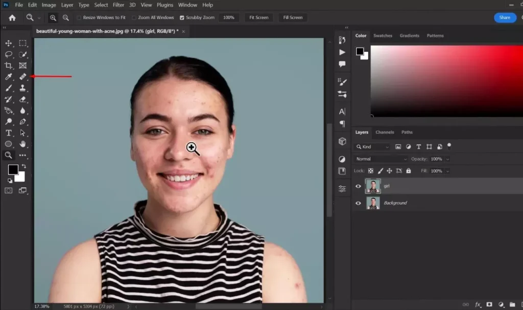Select the Eyedropper tool

tap(8, 77)
